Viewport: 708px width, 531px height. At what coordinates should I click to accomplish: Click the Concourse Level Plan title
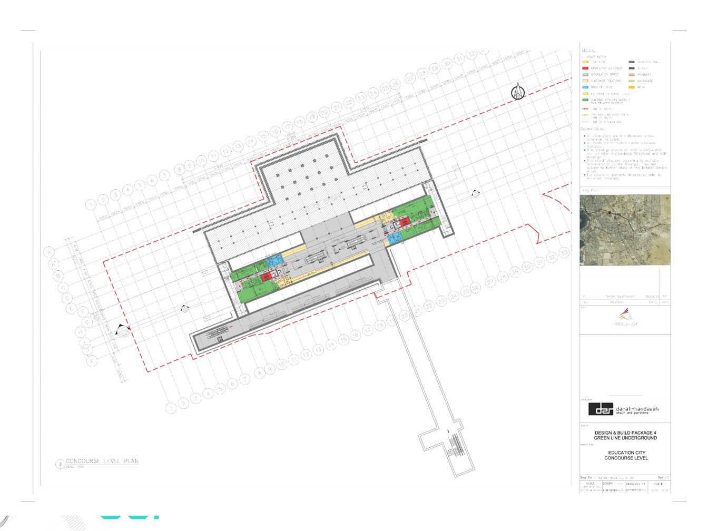(x=102, y=461)
